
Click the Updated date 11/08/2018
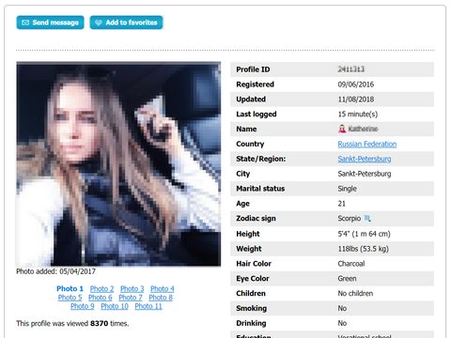(356, 100)
